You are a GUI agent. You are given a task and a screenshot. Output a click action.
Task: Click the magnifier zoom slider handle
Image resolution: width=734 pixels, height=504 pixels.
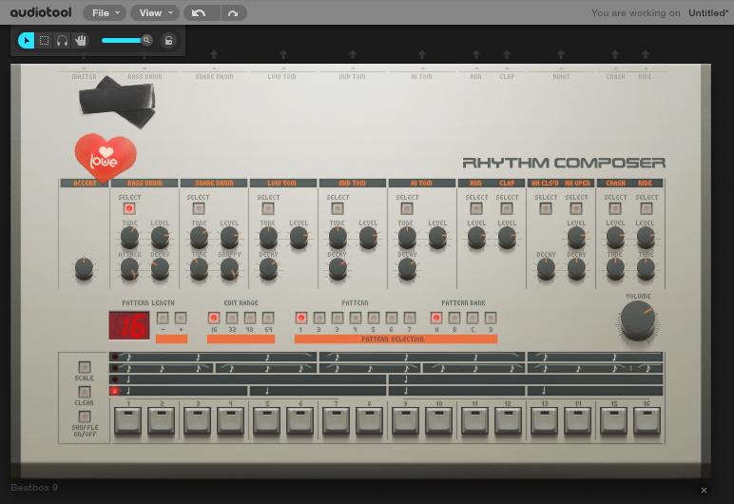point(146,40)
